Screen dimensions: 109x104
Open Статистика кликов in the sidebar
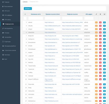(10, 50)
